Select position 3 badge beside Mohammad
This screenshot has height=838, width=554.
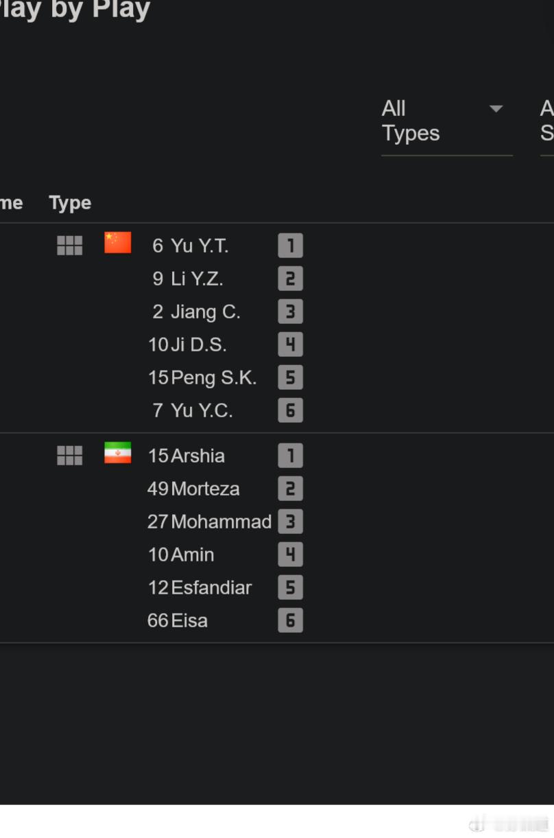coord(290,522)
